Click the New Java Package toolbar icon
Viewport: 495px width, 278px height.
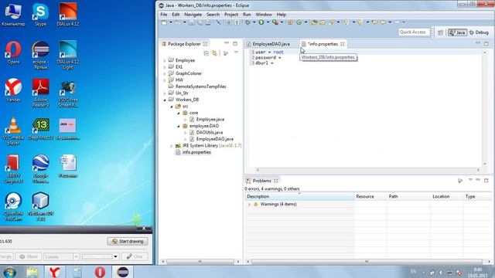coord(290,22)
